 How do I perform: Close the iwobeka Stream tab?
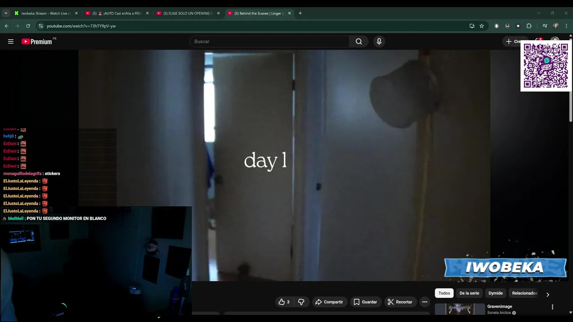pos(76,13)
